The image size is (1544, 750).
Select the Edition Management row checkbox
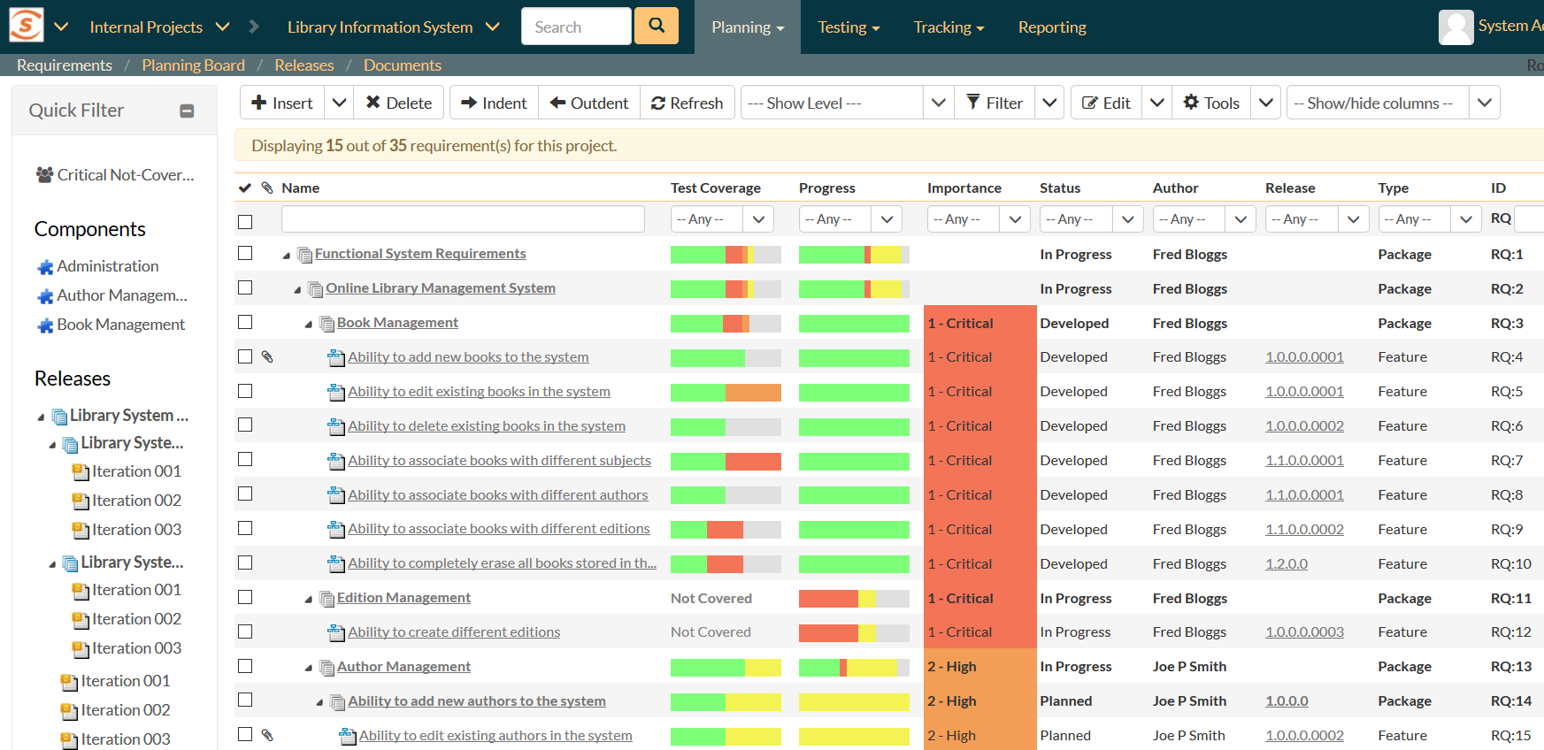click(x=245, y=598)
